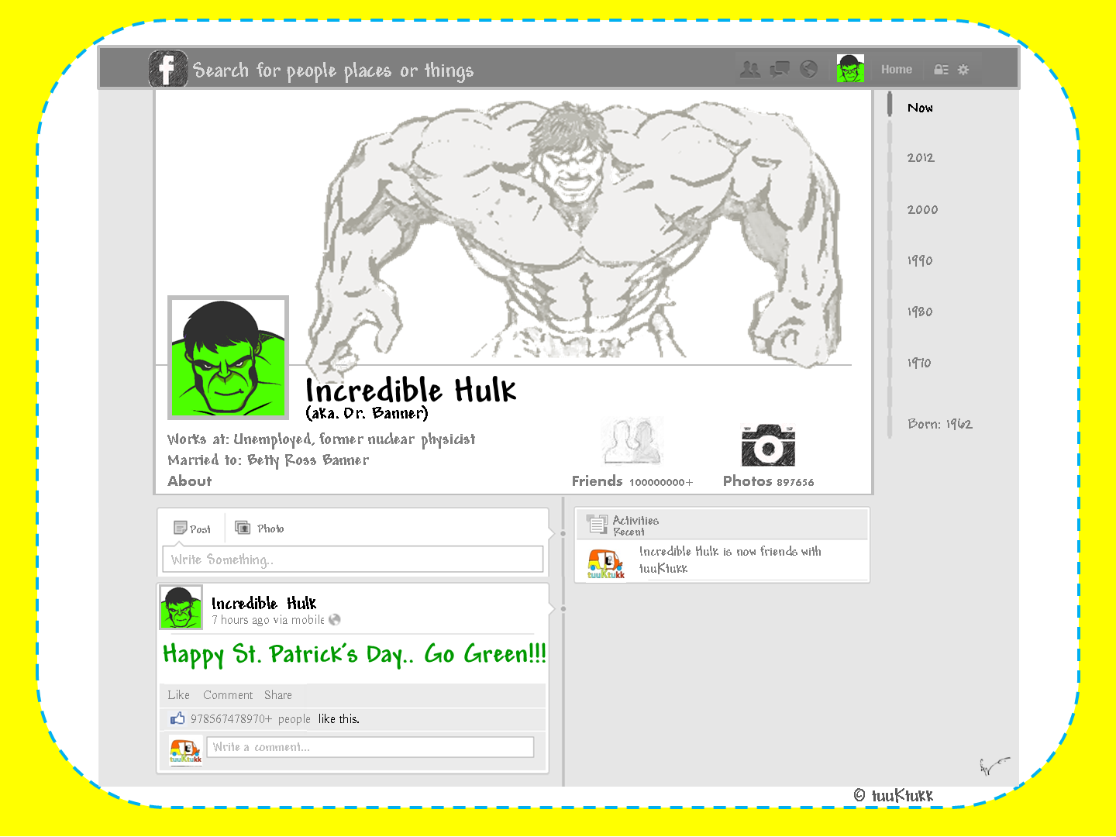Click the (aka. Dr. Banner) subtitle
Viewport: 1116px width, 837px height.
point(367,413)
